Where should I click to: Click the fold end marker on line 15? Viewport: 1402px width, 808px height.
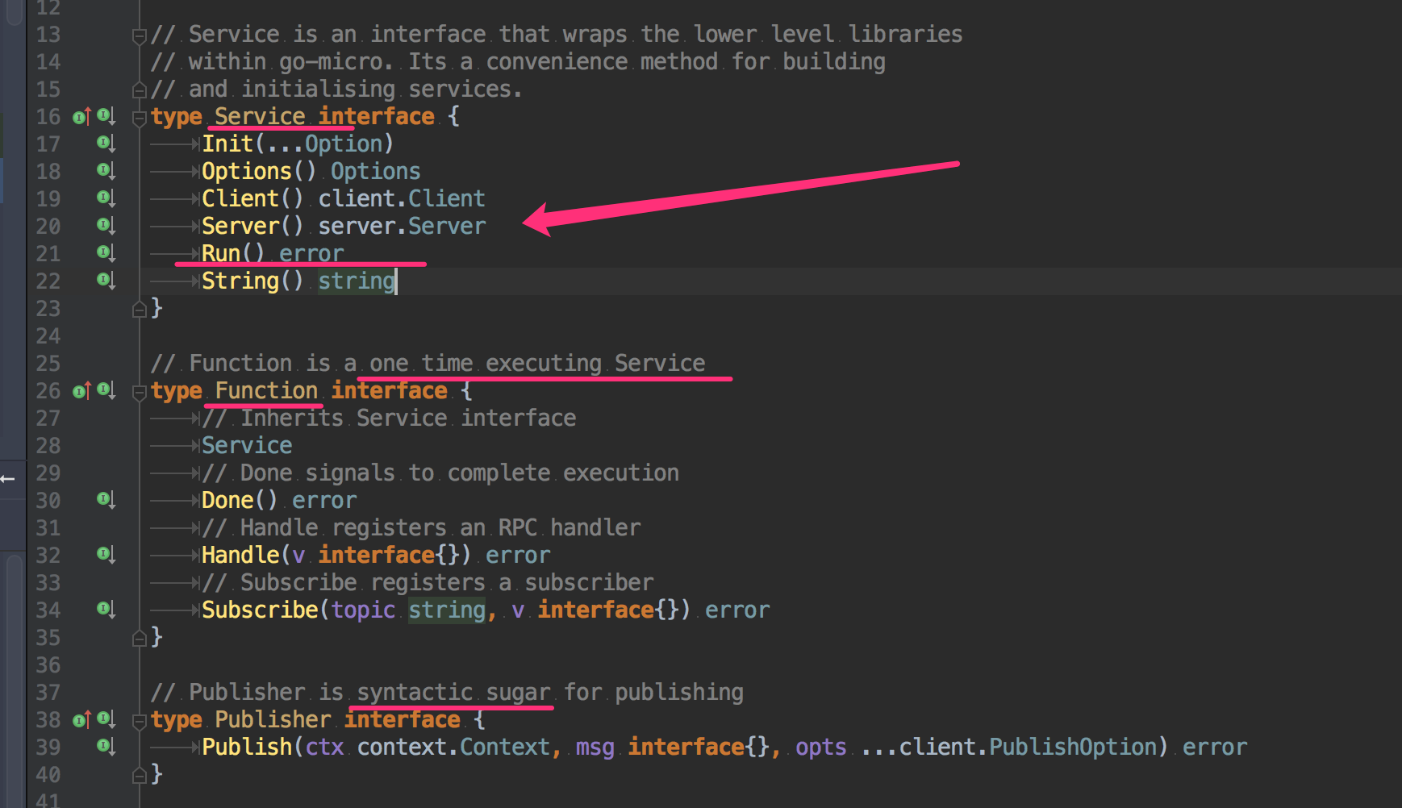[x=139, y=90]
